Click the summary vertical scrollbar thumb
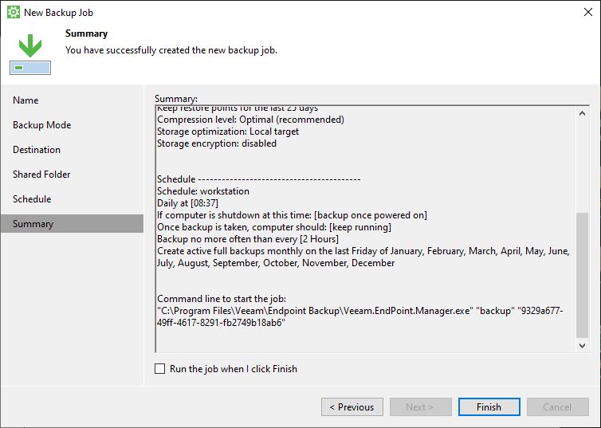The width and height of the screenshot is (601, 428). tap(582, 275)
